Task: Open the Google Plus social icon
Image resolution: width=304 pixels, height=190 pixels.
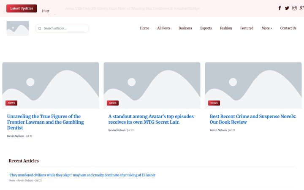Action: pyautogui.click(x=301, y=8)
